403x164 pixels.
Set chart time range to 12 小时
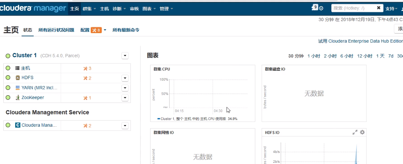point(365,56)
